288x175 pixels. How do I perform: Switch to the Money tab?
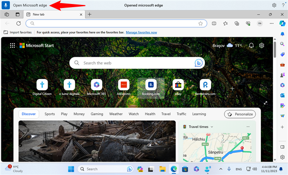[79, 114]
